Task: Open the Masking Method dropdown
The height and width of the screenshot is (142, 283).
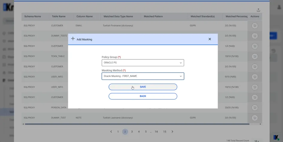Action: [143, 76]
